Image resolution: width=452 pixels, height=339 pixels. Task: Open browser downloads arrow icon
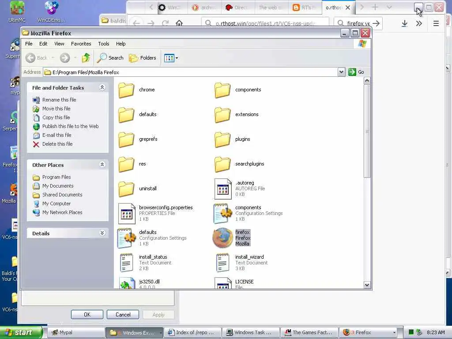click(405, 24)
